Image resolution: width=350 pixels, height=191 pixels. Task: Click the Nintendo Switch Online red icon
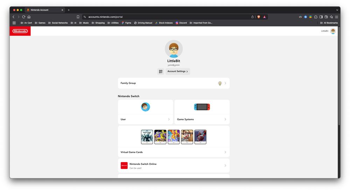coord(124,166)
